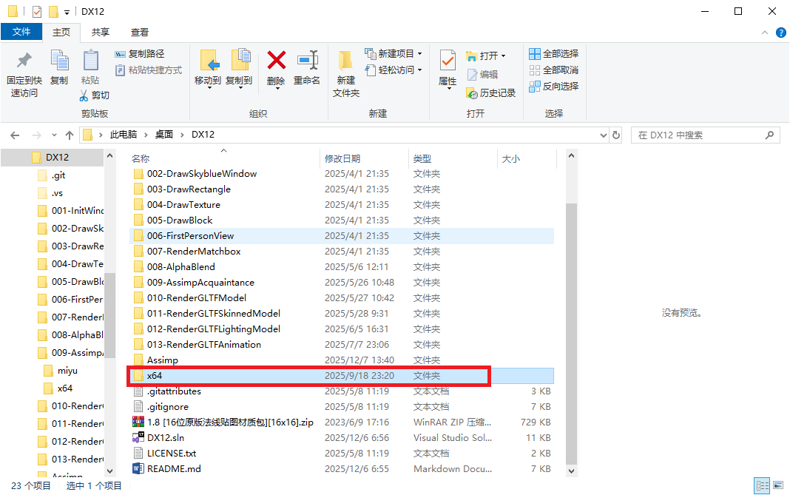The height and width of the screenshot is (495, 790).
Task: Click the Forward navigation arrow
Action: click(37, 135)
